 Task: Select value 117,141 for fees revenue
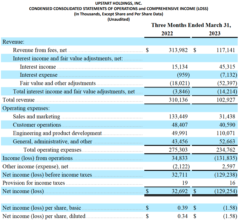226,50
